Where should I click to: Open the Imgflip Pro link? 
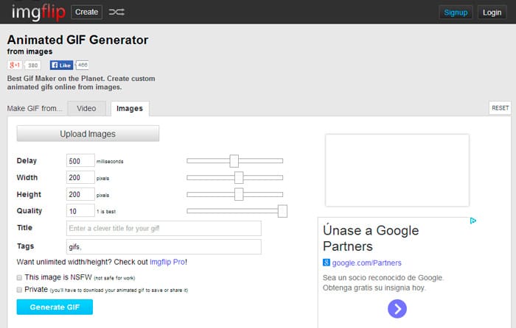(x=167, y=262)
